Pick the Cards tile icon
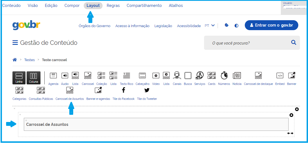Image resolution: width=308 pixels, height=143 pixels. click(x=212, y=76)
